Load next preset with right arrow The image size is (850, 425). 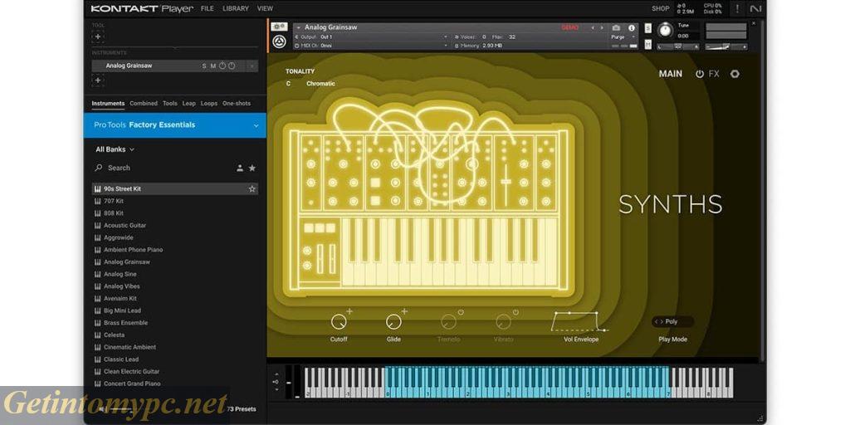pos(601,27)
